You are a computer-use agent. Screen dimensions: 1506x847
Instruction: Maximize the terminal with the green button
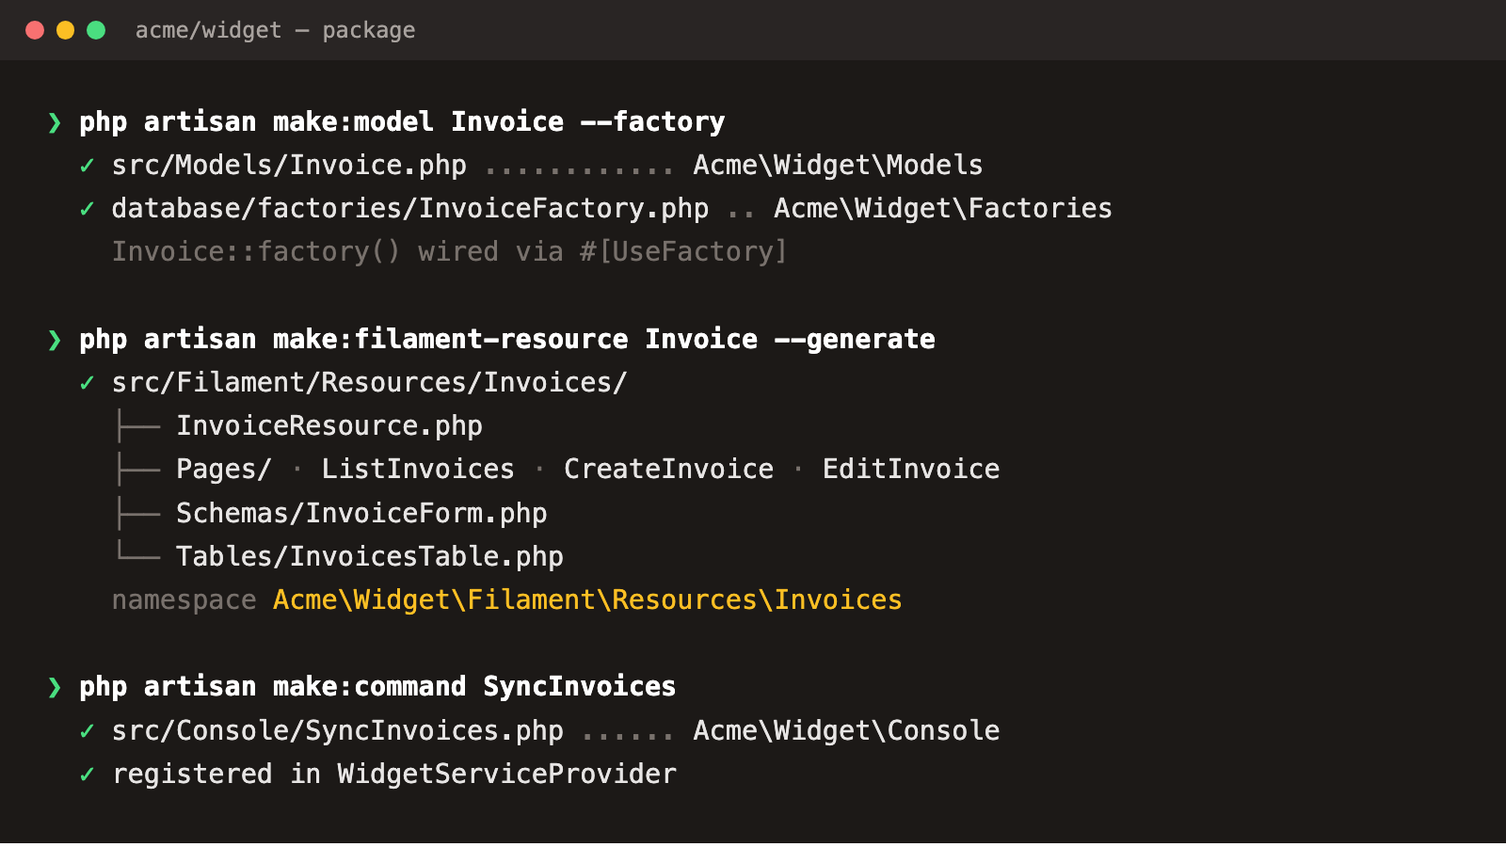pyautogui.click(x=96, y=30)
